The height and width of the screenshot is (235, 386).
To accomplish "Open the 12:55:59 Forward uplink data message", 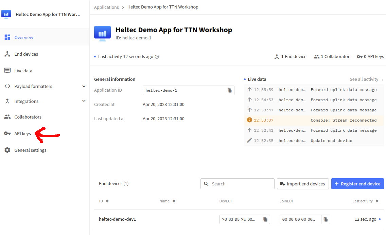I will coord(314,90).
